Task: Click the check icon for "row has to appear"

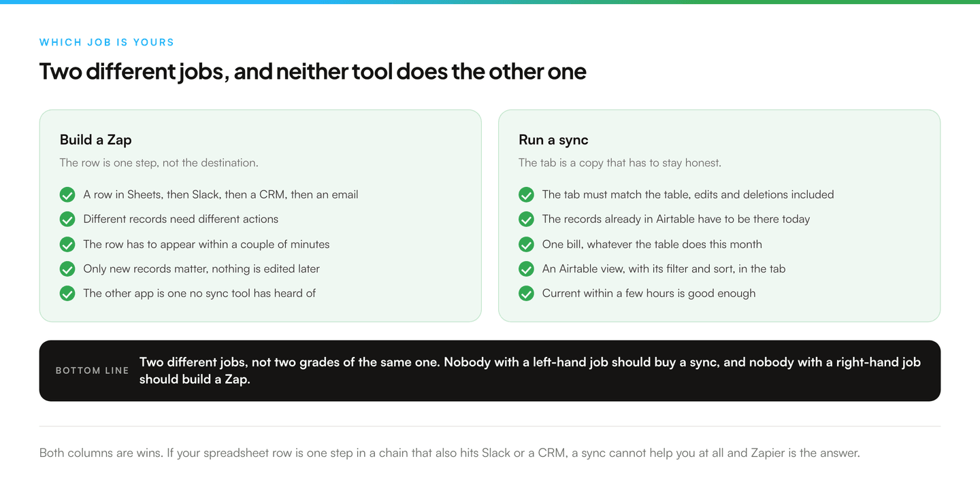Action: click(67, 244)
